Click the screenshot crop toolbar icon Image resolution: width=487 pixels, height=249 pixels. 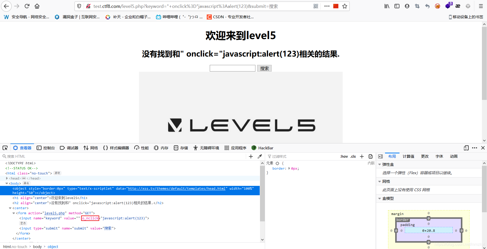click(417, 6)
